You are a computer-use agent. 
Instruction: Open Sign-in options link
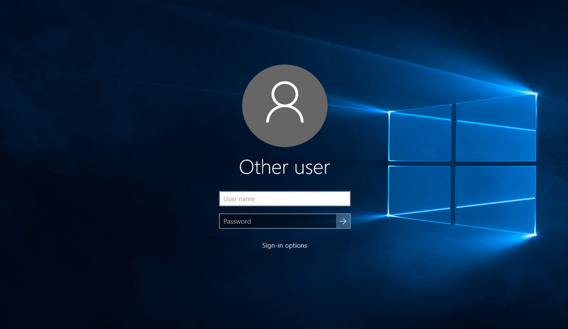[285, 245]
